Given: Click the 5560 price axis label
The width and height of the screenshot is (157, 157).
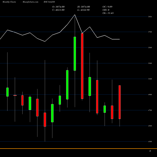Looking at the screenshot, I should (150, 47).
